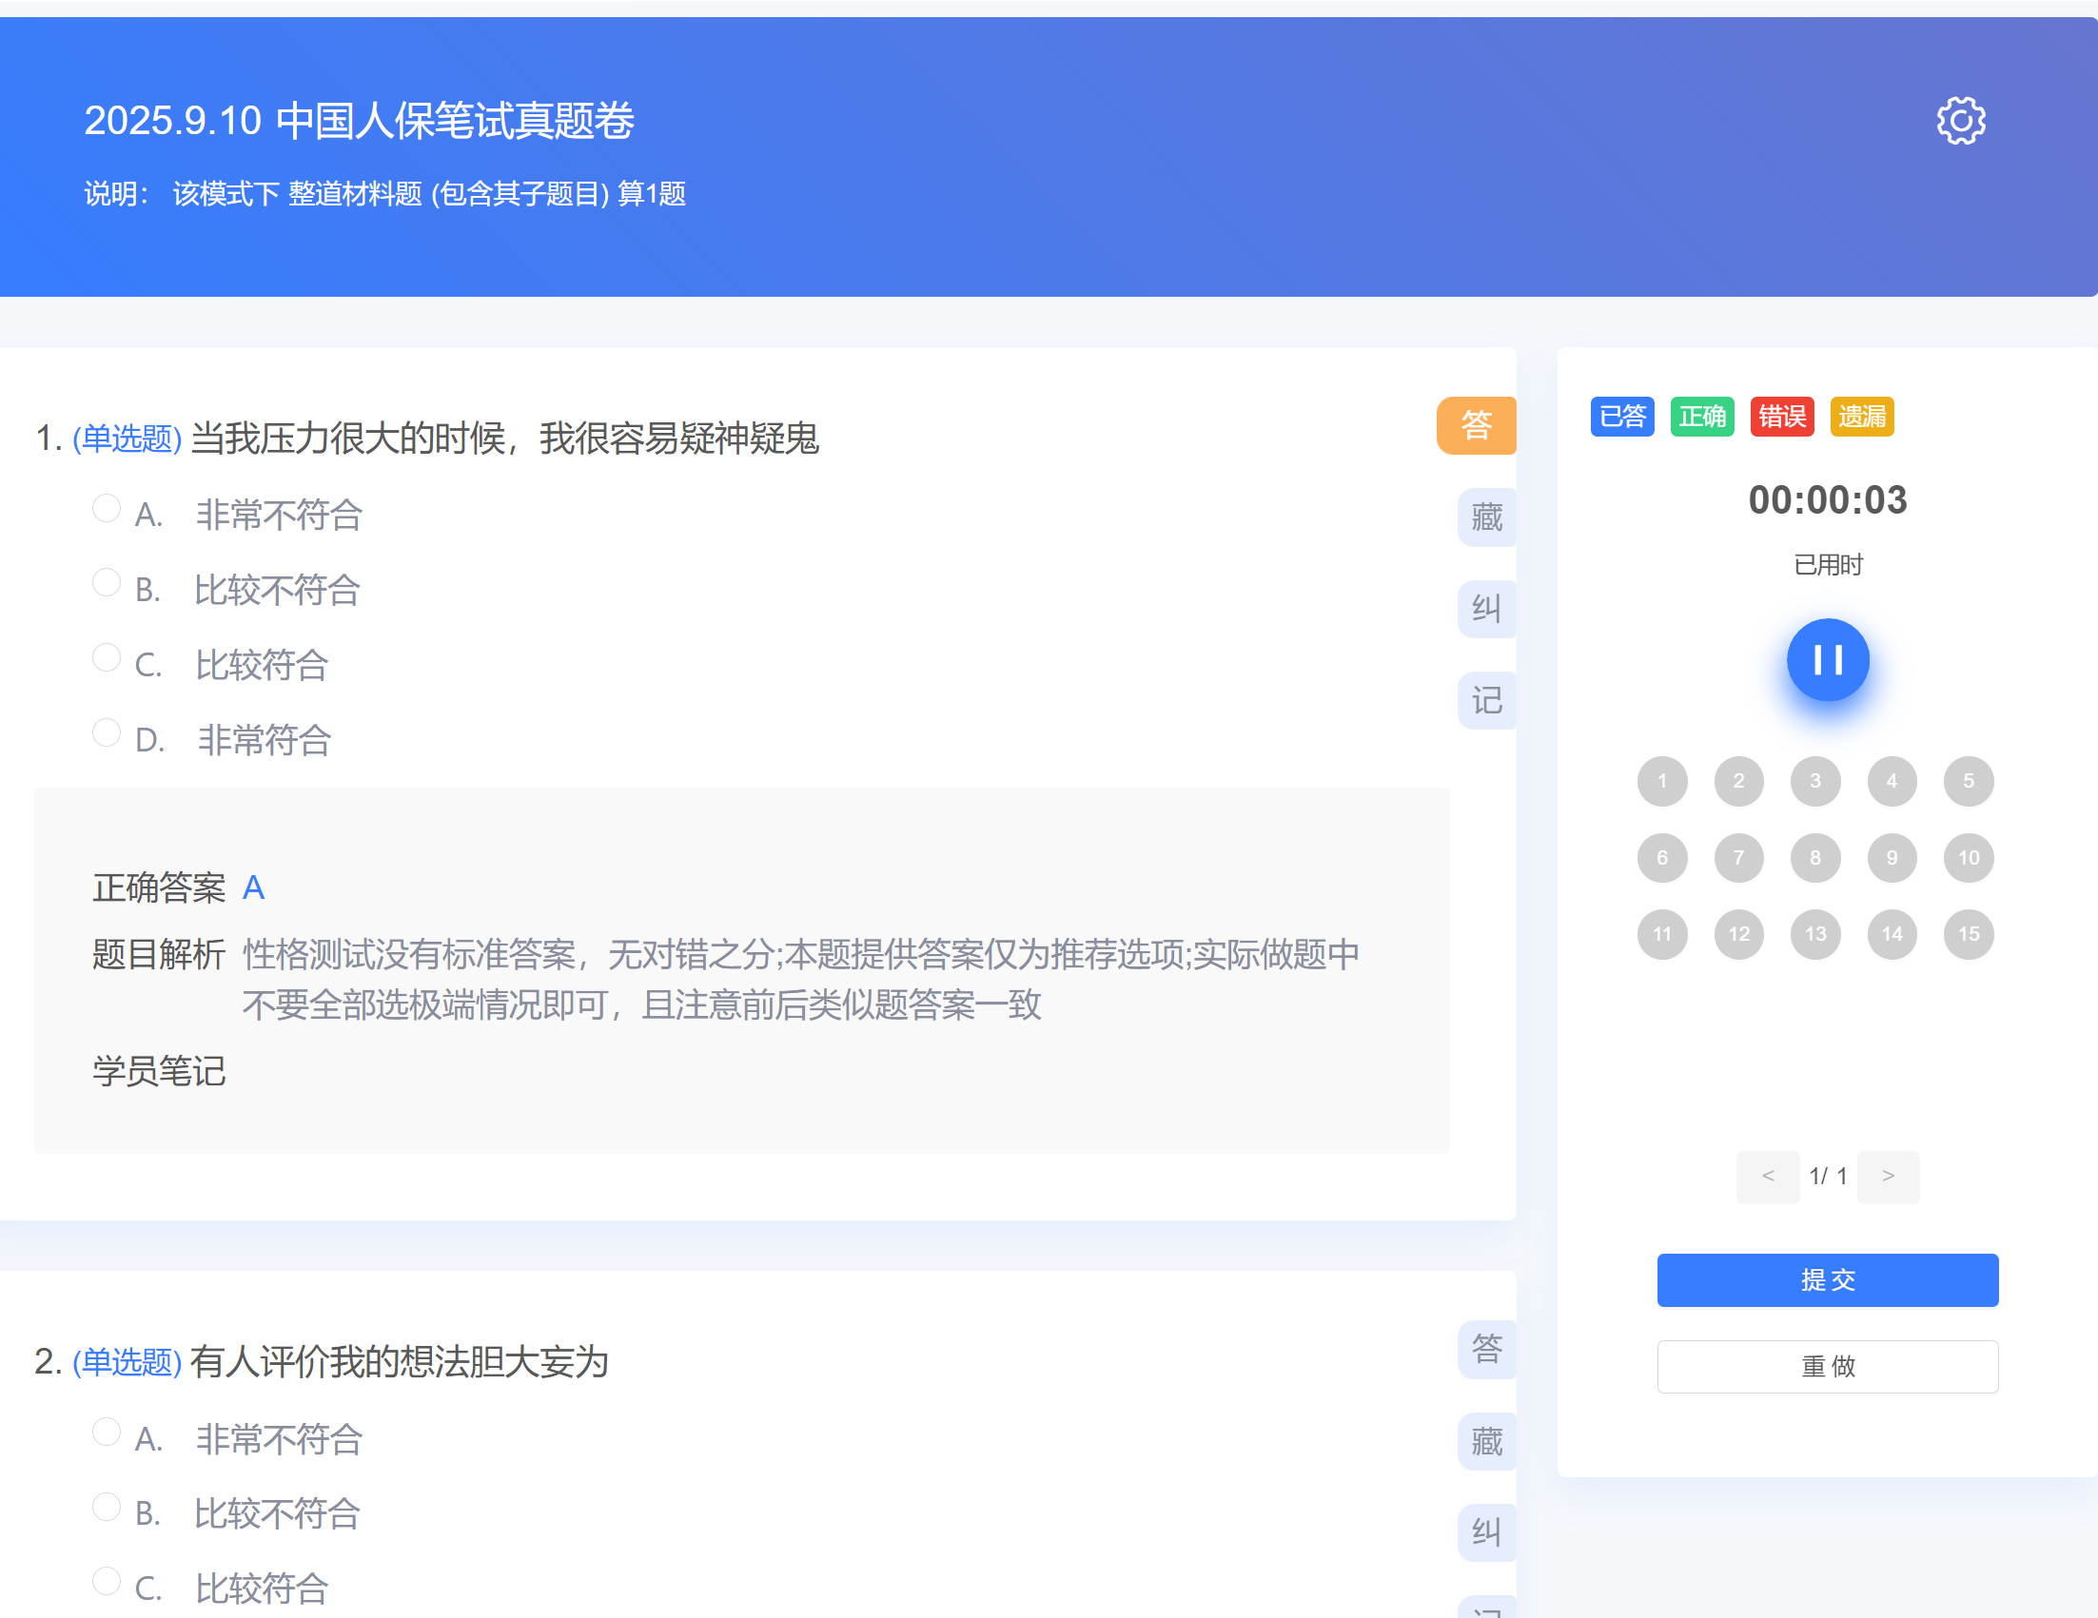This screenshot has height=1618, width=2098.
Task: Select option A 非常不符合 for question 1
Action: pyautogui.click(x=107, y=508)
